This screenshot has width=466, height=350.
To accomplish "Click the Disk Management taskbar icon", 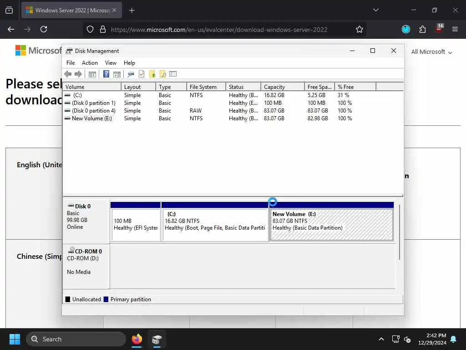I will pyautogui.click(x=157, y=339).
